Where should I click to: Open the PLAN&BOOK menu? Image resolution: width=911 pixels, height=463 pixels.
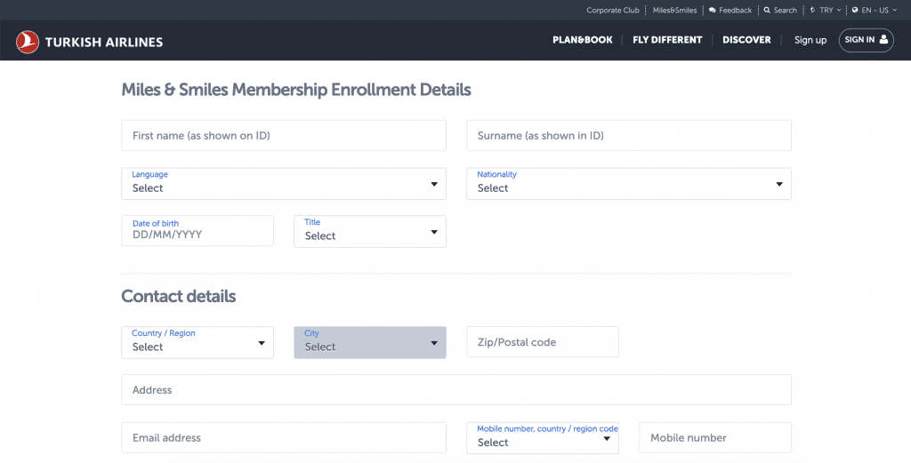click(x=582, y=40)
